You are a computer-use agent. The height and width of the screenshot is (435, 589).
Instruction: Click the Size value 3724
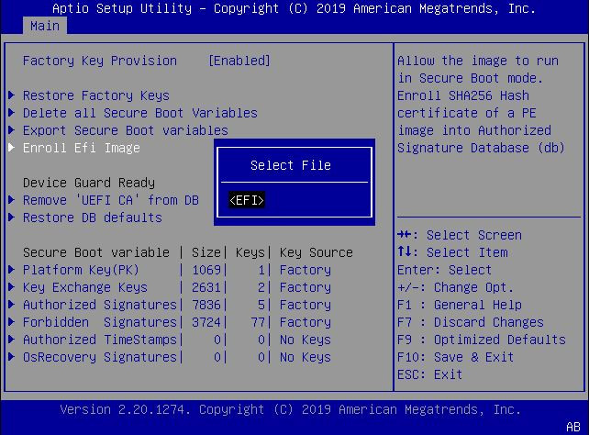[x=206, y=322]
